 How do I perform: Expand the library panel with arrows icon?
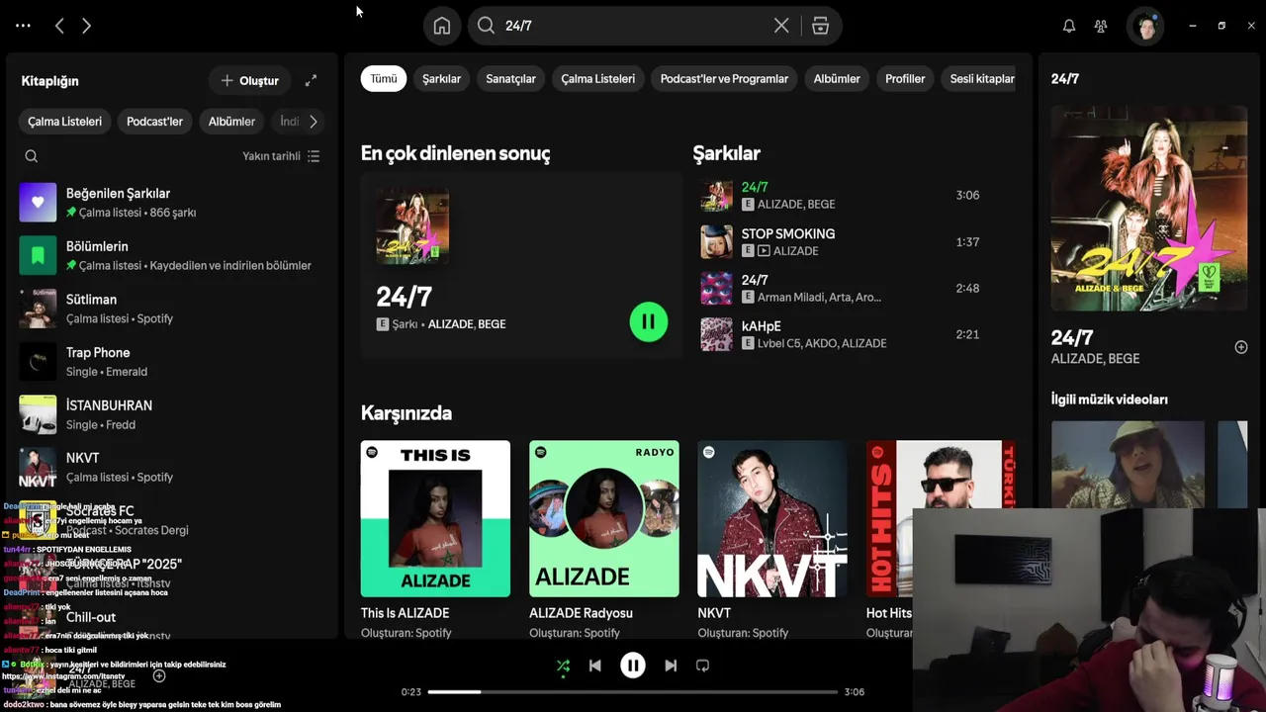311,80
